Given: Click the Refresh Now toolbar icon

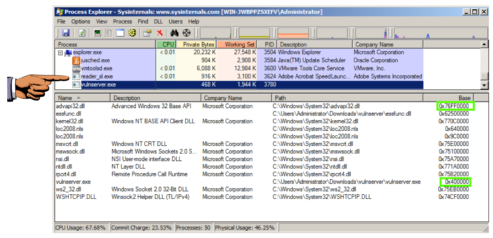Looking at the screenshot, I should tap(82, 33).
